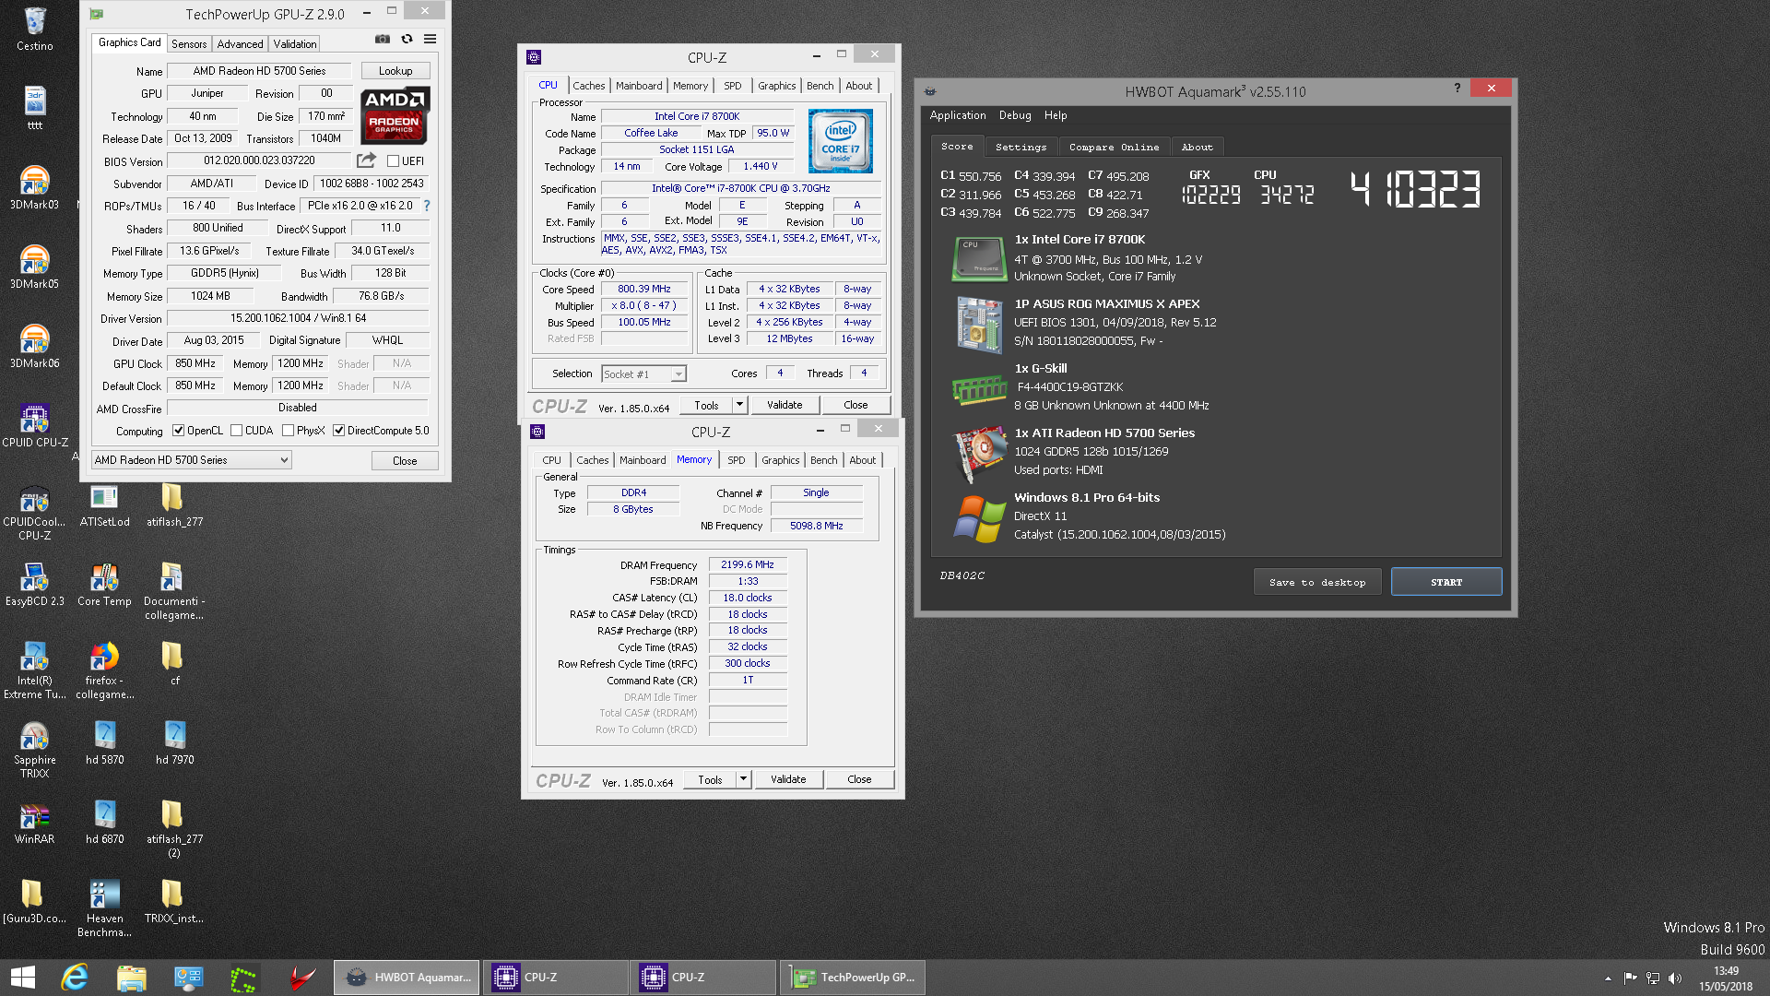Screen dimensions: 1770x996
Task: Select the Intel Extreme Tuning desktop icon
Action: [35, 670]
